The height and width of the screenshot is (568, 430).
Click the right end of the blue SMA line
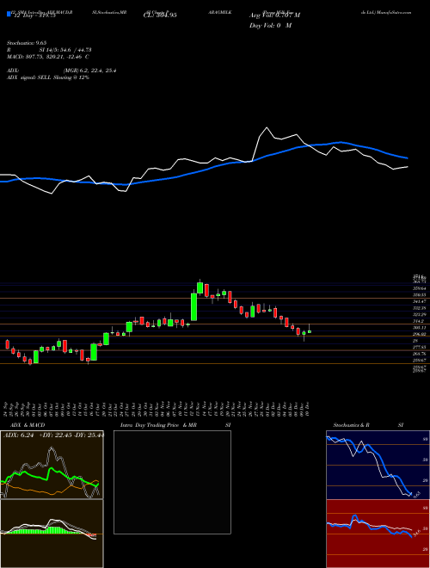[x=407, y=158]
